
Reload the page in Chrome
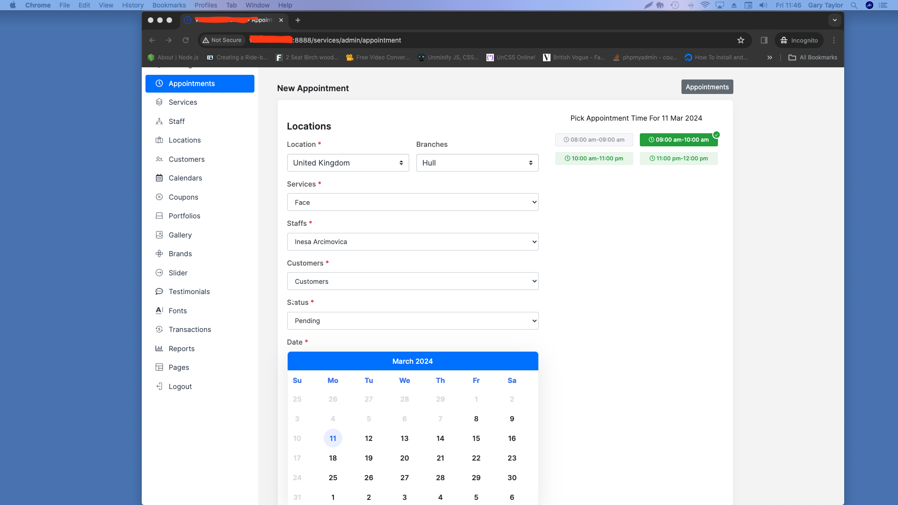(x=186, y=40)
